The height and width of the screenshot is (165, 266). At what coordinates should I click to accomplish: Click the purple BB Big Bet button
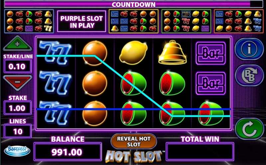[x=249, y=75]
